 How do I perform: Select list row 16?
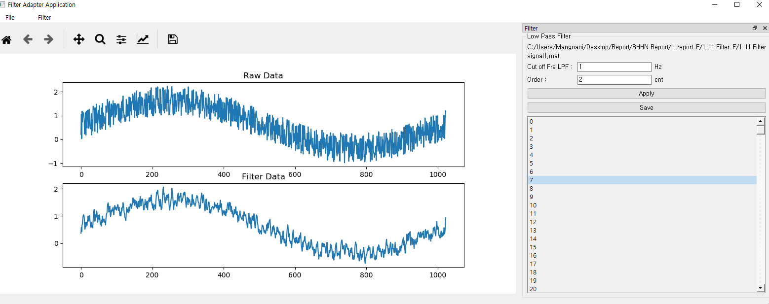coord(642,255)
